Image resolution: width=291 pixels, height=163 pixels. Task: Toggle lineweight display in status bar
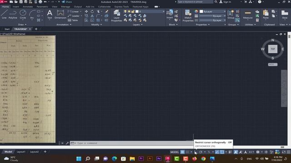pos(230,152)
